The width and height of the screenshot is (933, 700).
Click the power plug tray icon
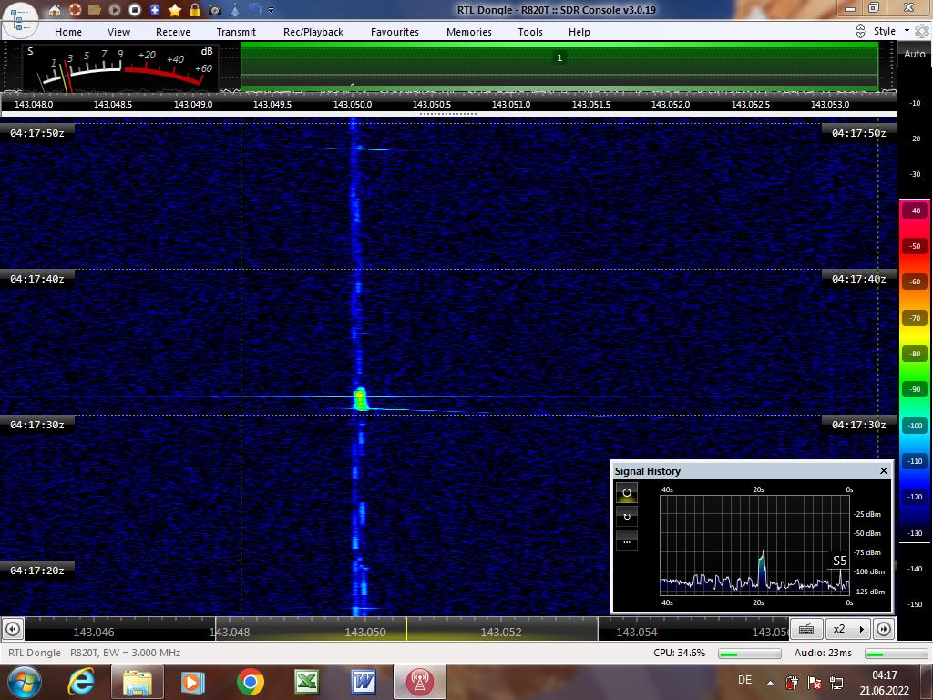click(792, 682)
